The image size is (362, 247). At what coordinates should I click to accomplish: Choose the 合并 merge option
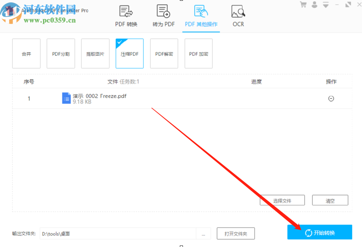coord(26,54)
